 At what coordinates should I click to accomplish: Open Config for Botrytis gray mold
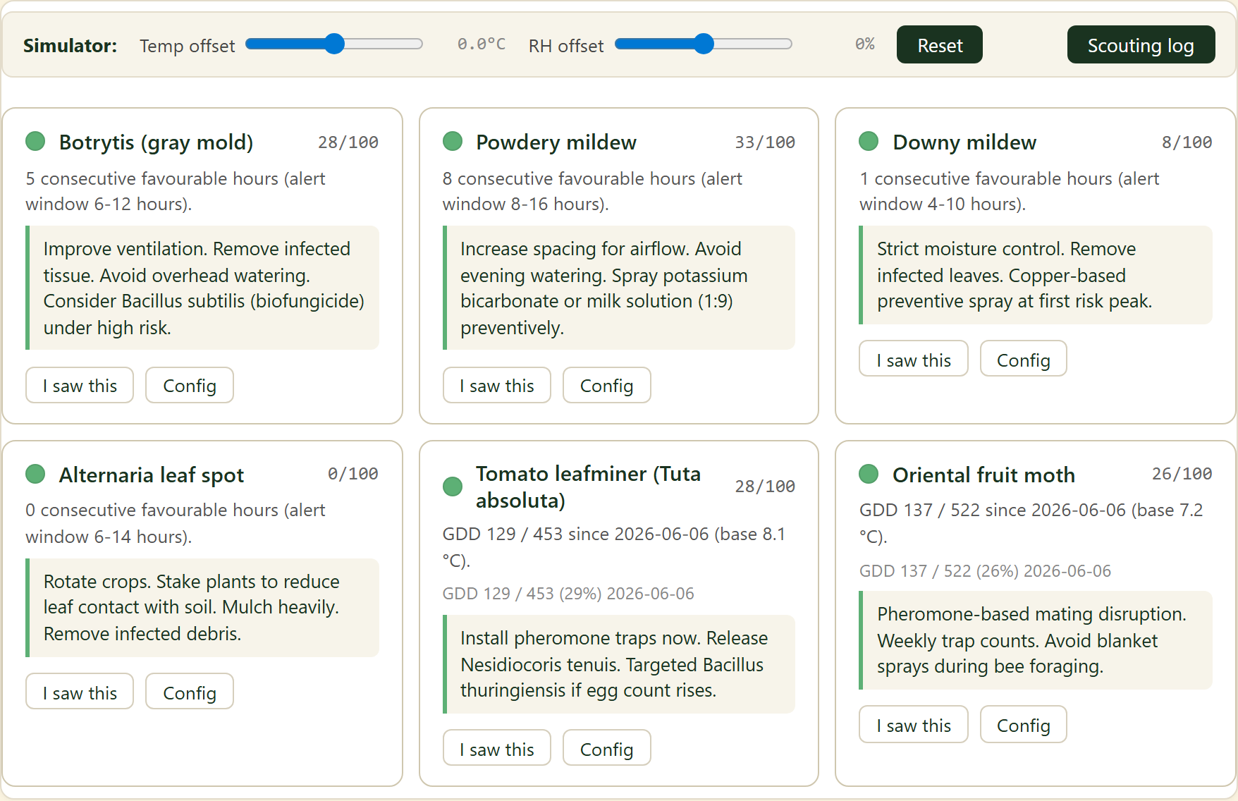point(190,386)
